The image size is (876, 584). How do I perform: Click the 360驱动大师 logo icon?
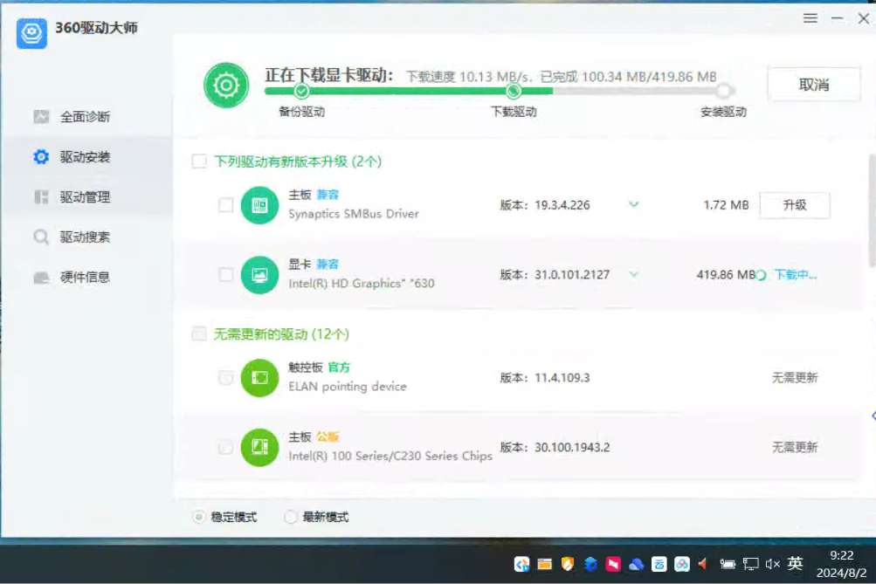pos(31,32)
